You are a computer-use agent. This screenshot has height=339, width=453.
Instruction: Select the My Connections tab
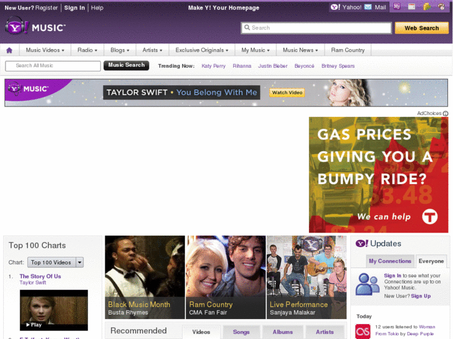(x=389, y=261)
